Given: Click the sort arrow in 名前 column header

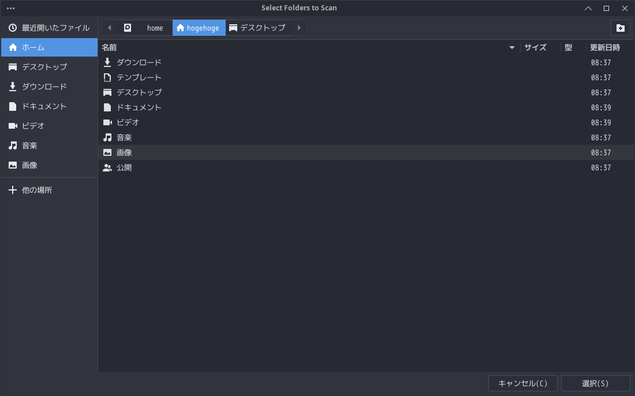Looking at the screenshot, I should 511,47.
